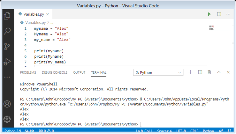This screenshot has height=134, width=236.
Task: Open the Source Control view
Action: click(x=7, y=47)
